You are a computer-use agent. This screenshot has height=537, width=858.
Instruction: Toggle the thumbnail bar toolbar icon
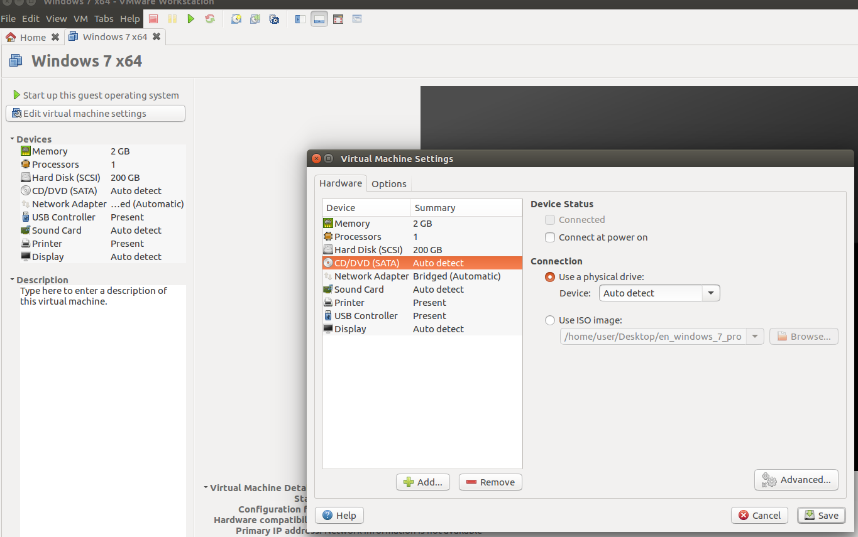(x=319, y=19)
